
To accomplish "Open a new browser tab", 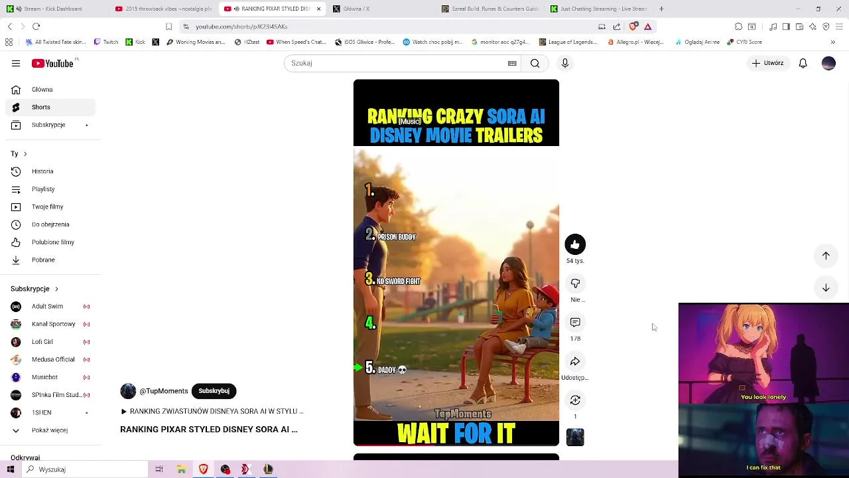I will pos(661,9).
